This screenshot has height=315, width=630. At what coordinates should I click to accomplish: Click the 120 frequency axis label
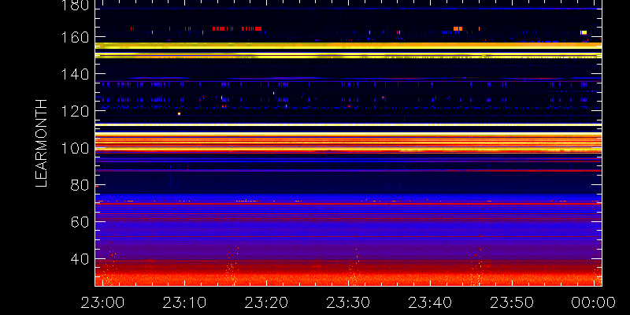pyautogui.click(x=76, y=111)
